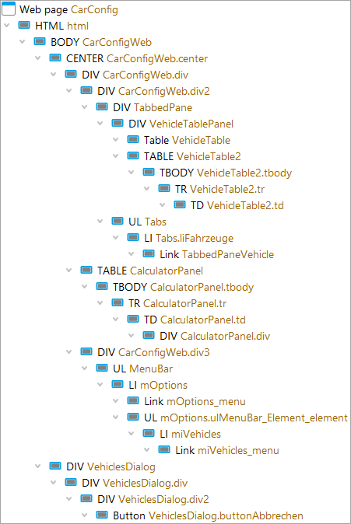Click the icon next to Button VehiclesDialog.buttonAbbrechen
351x524 pixels.
tap(102, 515)
